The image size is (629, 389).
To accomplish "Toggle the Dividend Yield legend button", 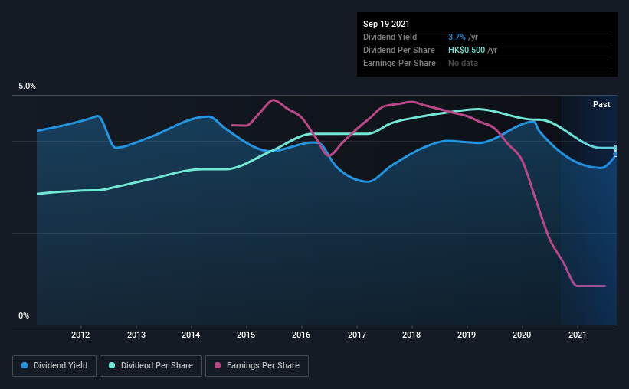I will click(54, 366).
